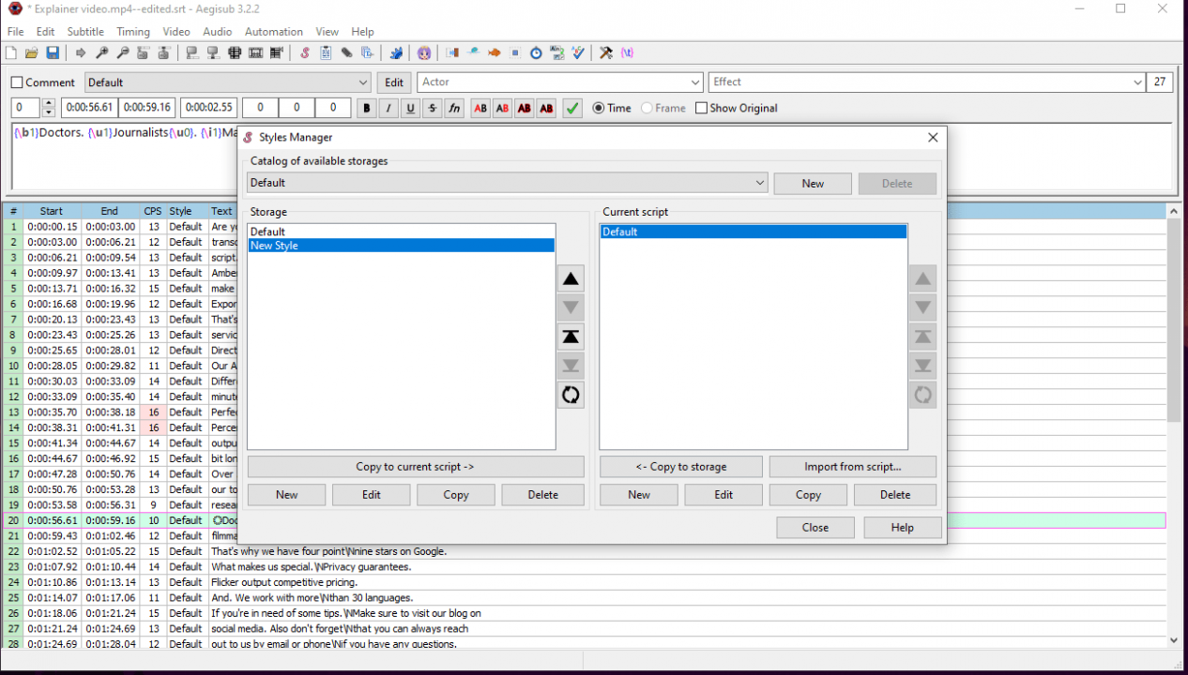1188x675 pixels.
Task: Cycle tag hiding mode with the {\t} icon
Action: click(x=627, y=53)
